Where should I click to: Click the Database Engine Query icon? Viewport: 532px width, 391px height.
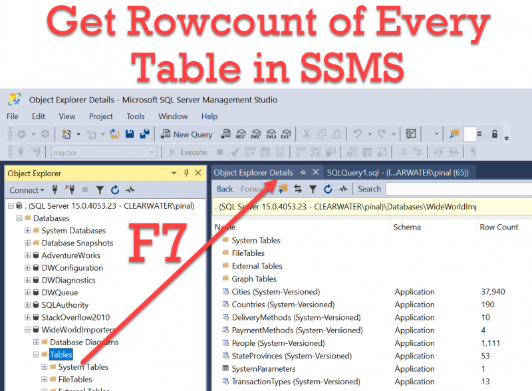tap(225, 134)
